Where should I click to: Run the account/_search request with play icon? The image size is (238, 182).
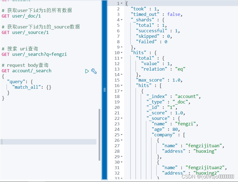point(87,71)
